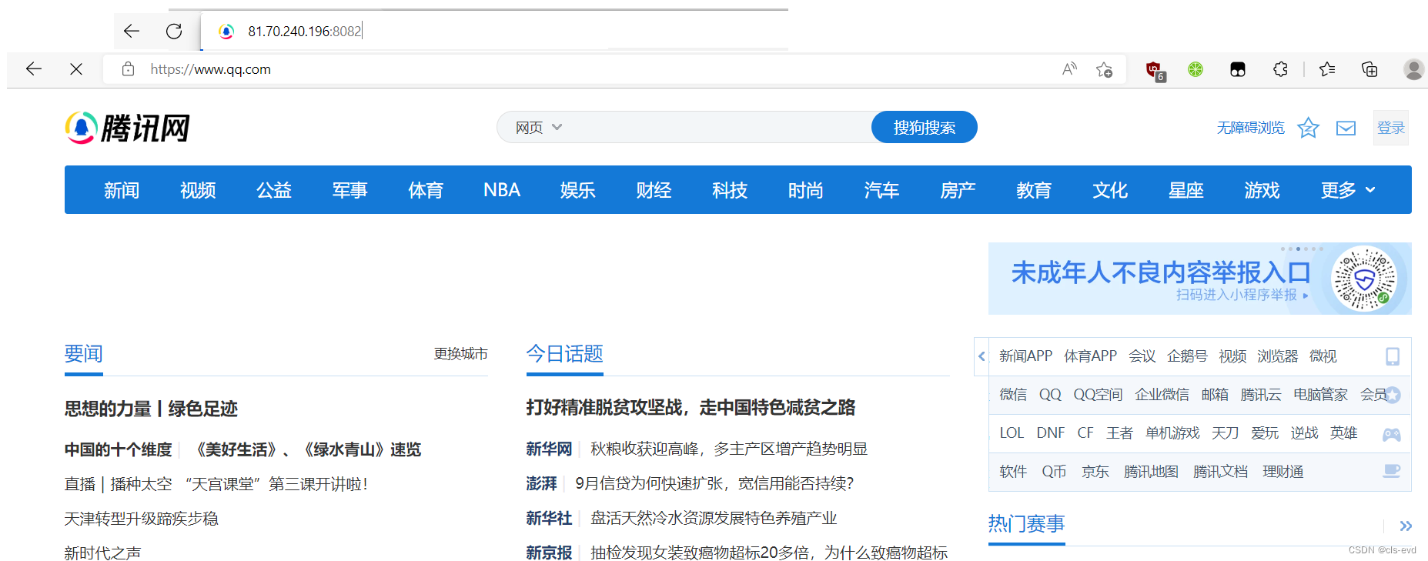Open the green circular extension icon
Screen dimensions: 1428x561
(x=1195, y=69)
